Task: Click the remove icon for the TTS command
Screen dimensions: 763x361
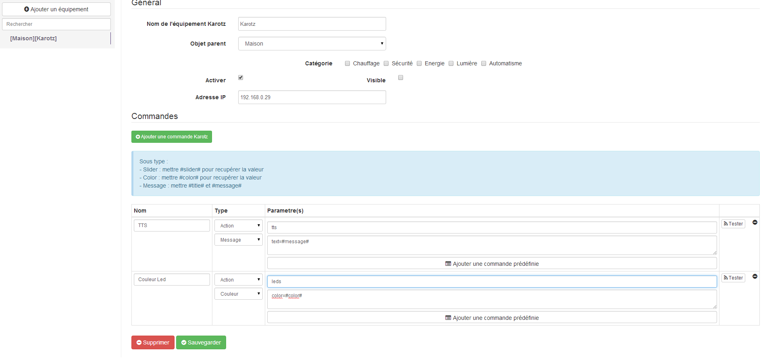Action: pyautogui.click(x=755, y=222)
